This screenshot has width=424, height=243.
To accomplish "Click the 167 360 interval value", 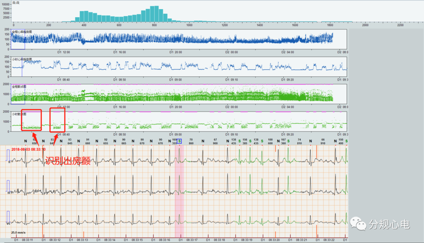I will (x=283, y=141).
